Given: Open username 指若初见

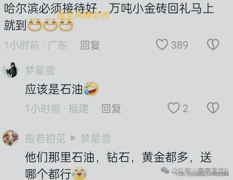Looking at the screenshot, I should 45,138.
